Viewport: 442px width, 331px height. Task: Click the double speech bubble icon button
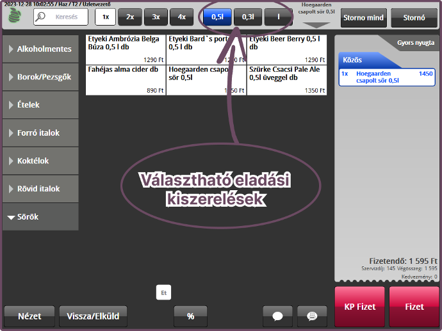312,316
